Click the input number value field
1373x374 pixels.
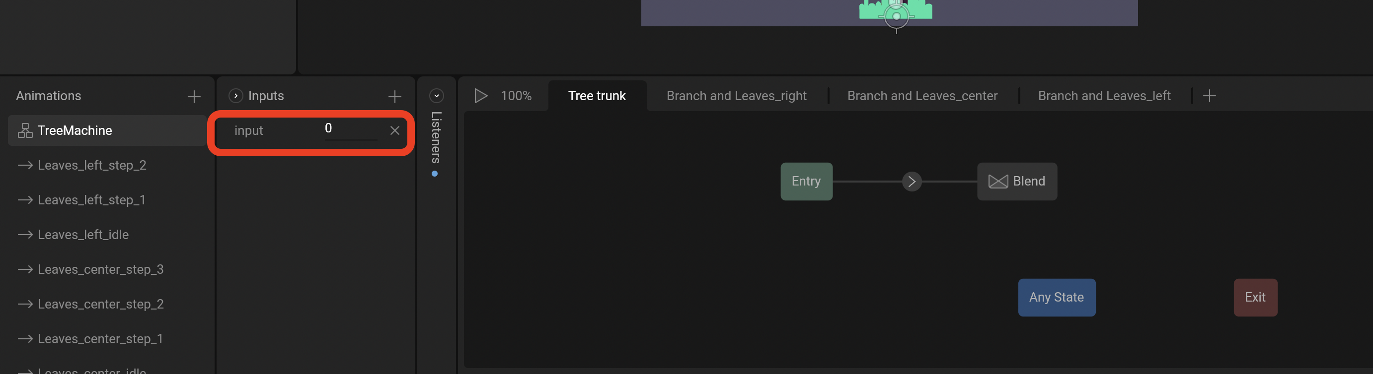pyautogui.click(x=350, y=129)
